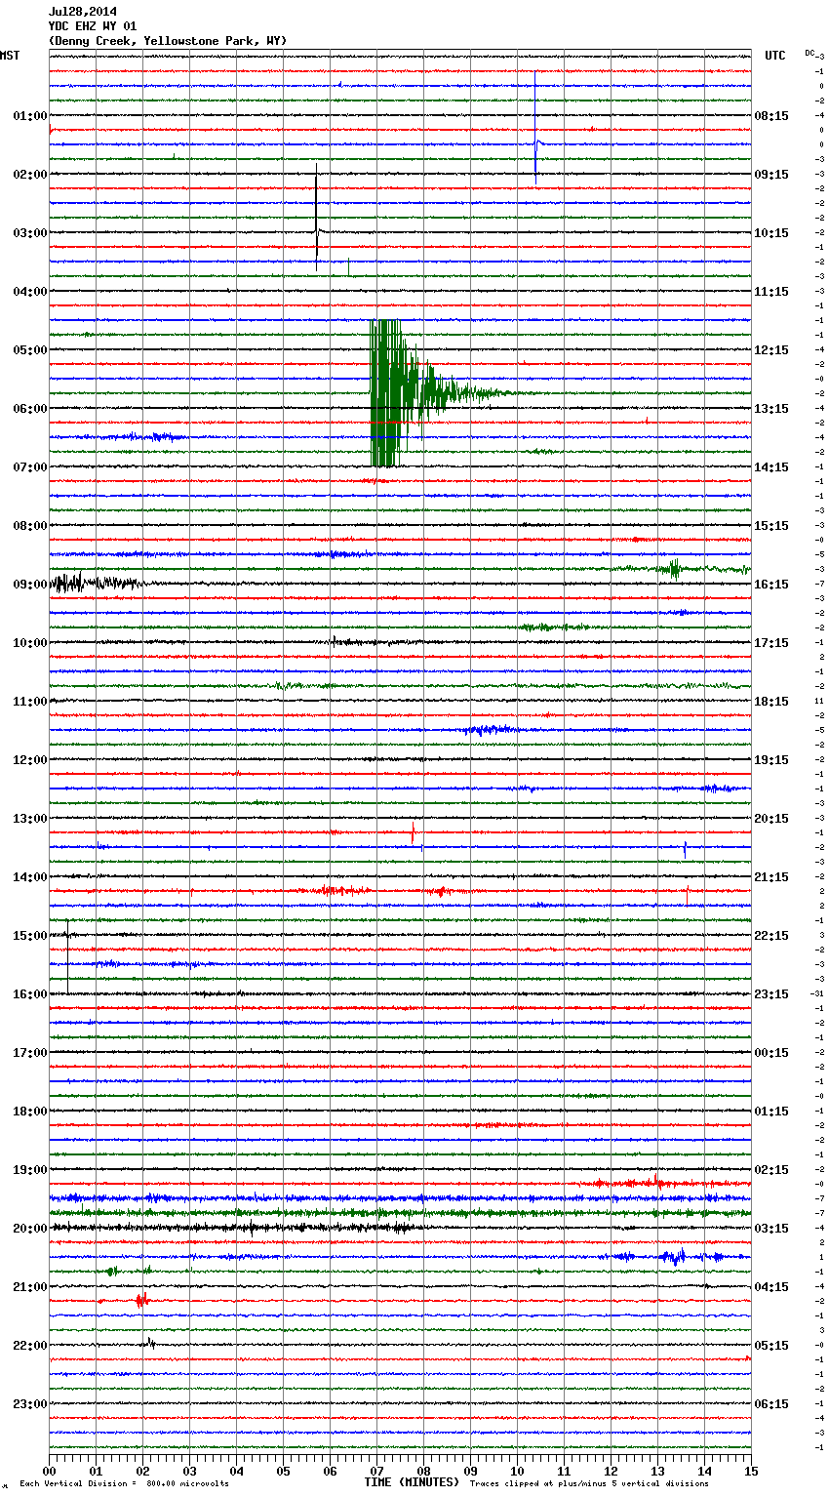The height and width of the screenshot is (1497, 829).
Task: Click "Each Vertical Division = 800.00 microvolts" note
Action: pos(124,1483)
